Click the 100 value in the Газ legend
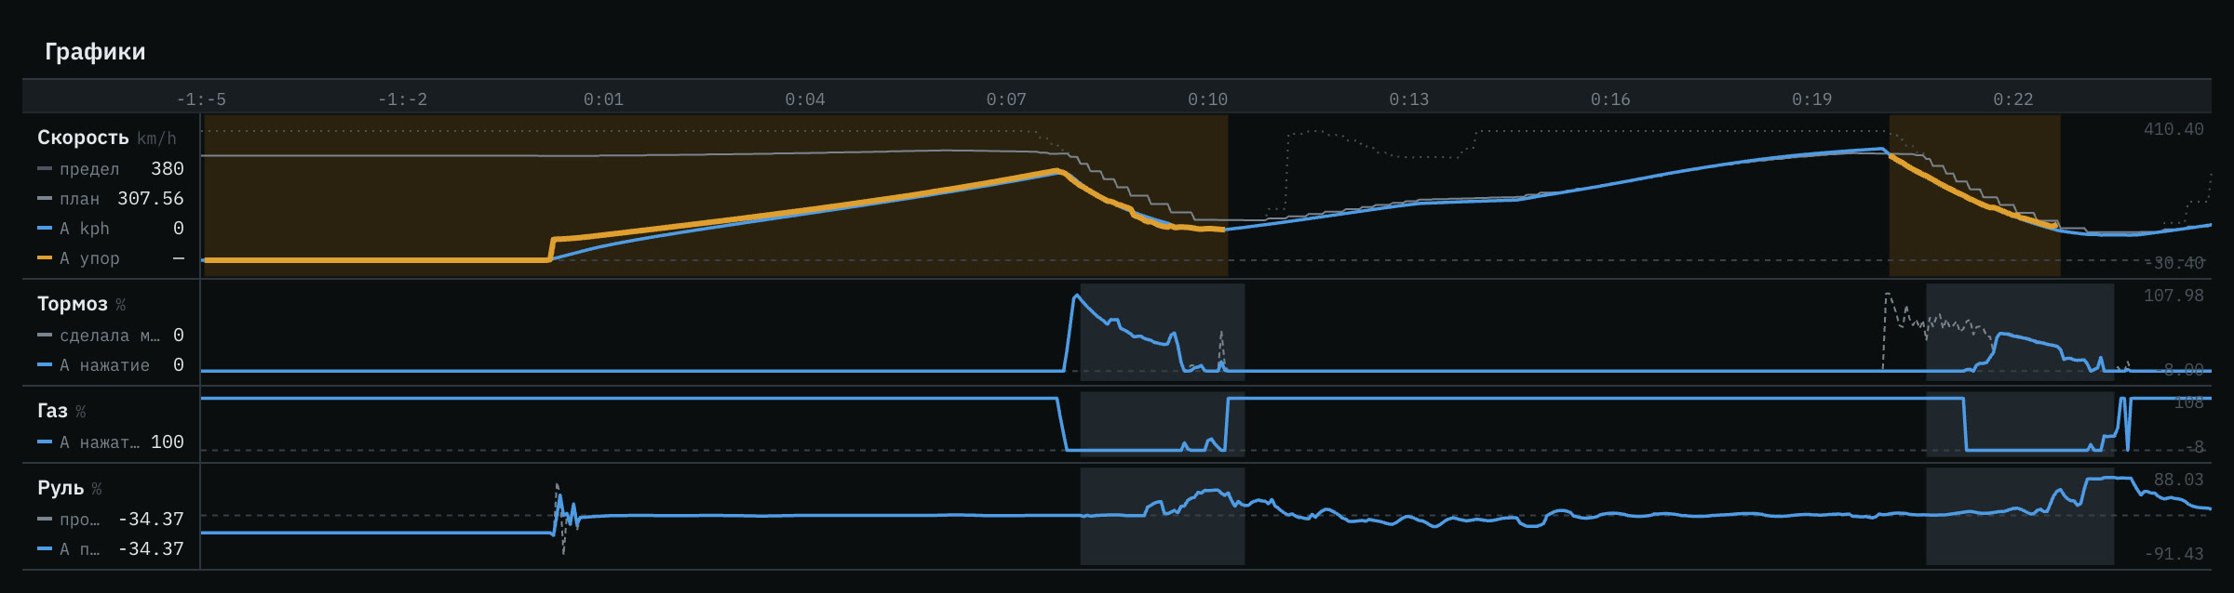This screenshot has height=593, width=2234. 168,442
